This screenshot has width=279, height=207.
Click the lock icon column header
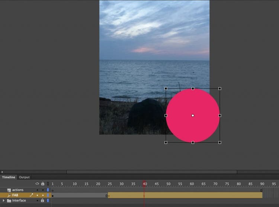coord(42,184)
